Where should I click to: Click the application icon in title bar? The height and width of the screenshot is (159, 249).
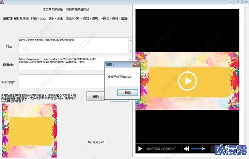(2, 2)
